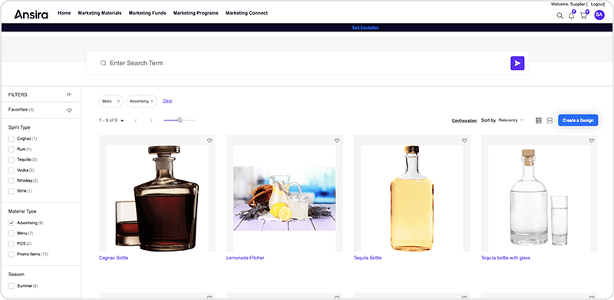This screenshot has width=614, height=300.
Task: Click the Create a Design button
Action: tap(578, 120)
